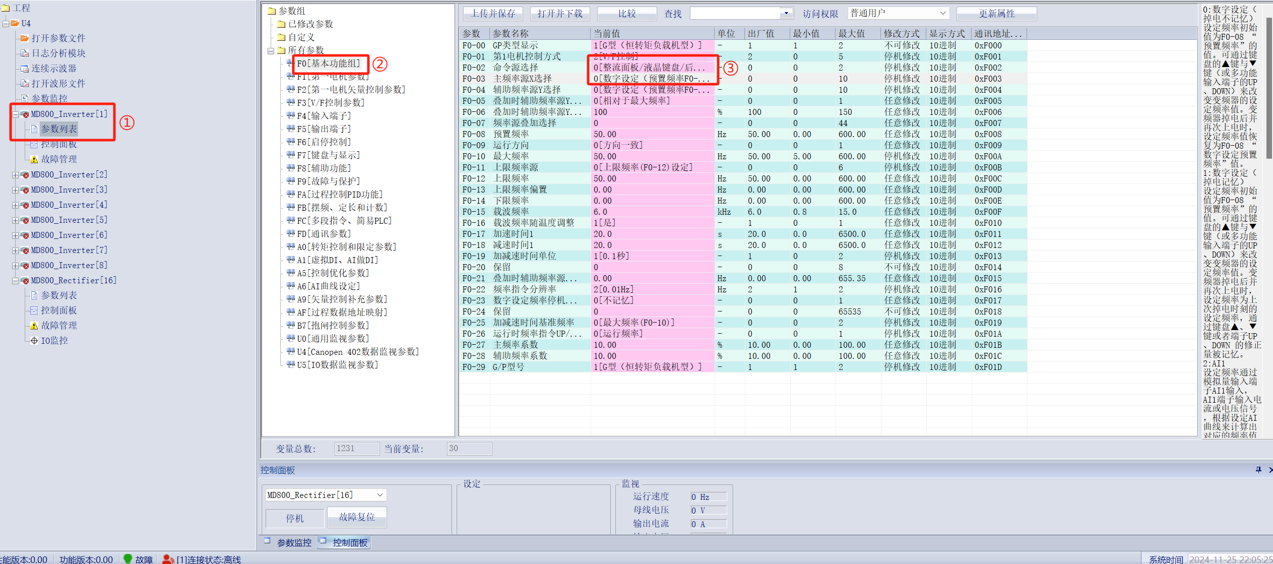Click the 打开参数文件 folder icon
Screen dimensions: 1273x564
click(x=24, y=38)
